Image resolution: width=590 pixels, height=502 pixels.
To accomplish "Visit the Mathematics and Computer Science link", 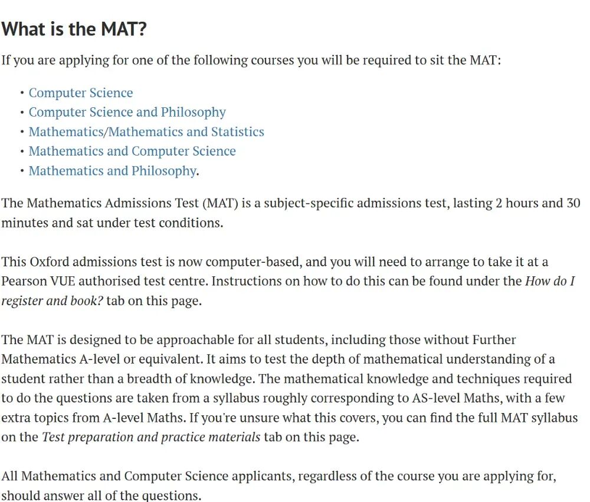I will pyautogui.click(x=132, y=151).
